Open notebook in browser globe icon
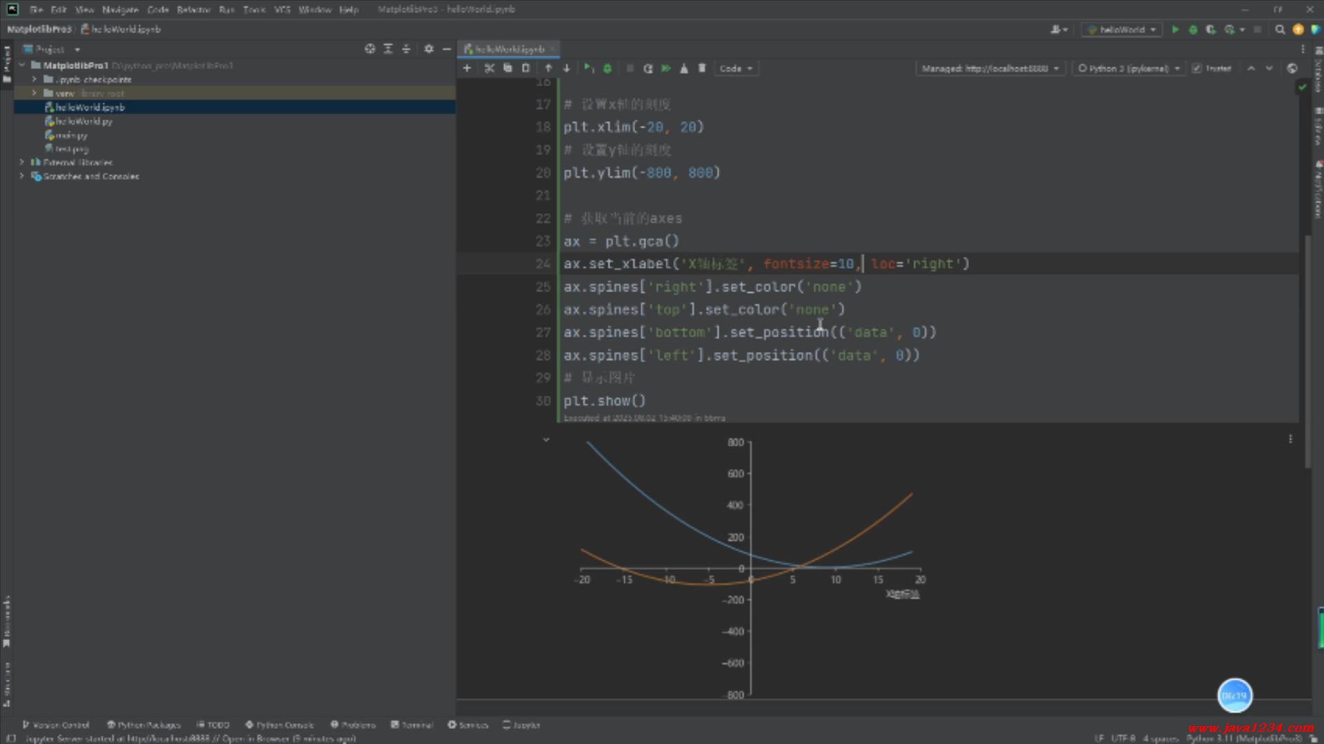The height and width of the screenshot is (744, 1324). pos(1292,68)
